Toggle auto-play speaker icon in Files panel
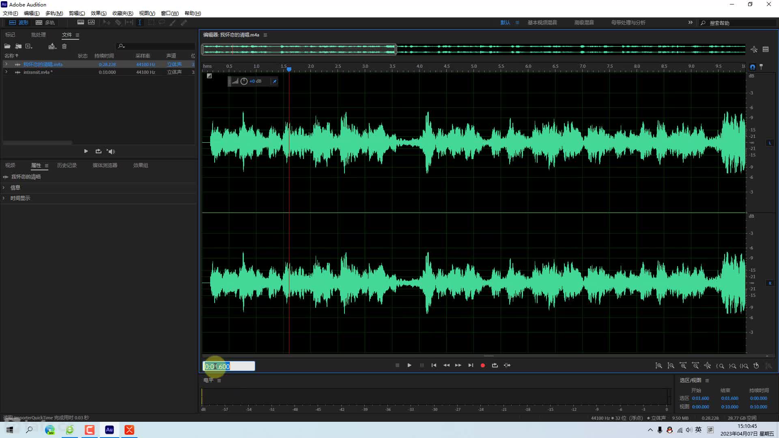This screenshot has height=438, width=779. [111, 151]
